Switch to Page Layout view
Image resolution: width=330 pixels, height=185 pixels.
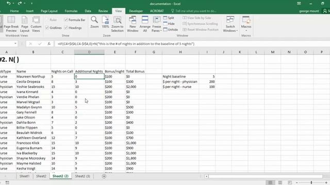(x=25, y=24)
